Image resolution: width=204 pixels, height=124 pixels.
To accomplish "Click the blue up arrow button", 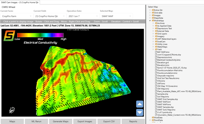I will point(140,104).
